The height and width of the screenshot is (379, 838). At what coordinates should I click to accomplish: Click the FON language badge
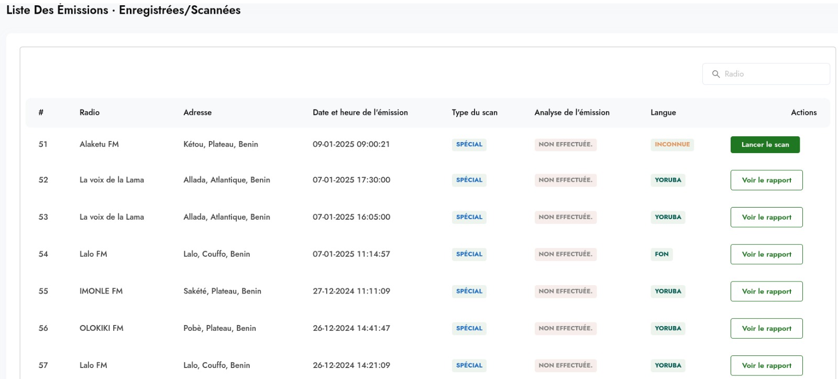(661, 254)
